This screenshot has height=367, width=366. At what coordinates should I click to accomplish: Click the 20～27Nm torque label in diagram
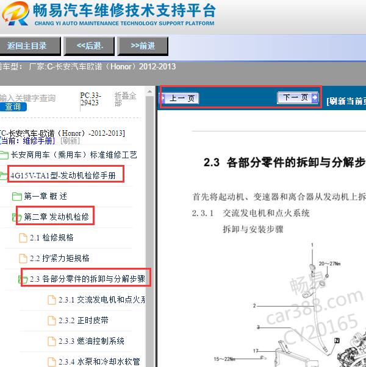tap(329, 264)
